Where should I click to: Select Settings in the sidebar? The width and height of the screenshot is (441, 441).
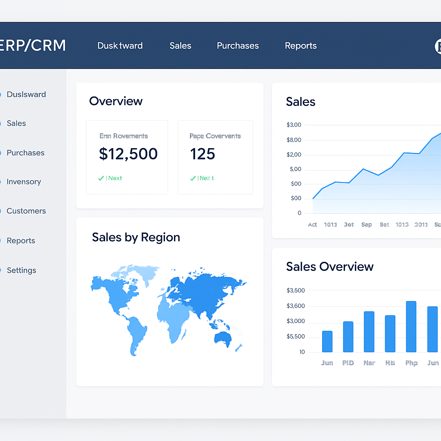coord(22,270)
